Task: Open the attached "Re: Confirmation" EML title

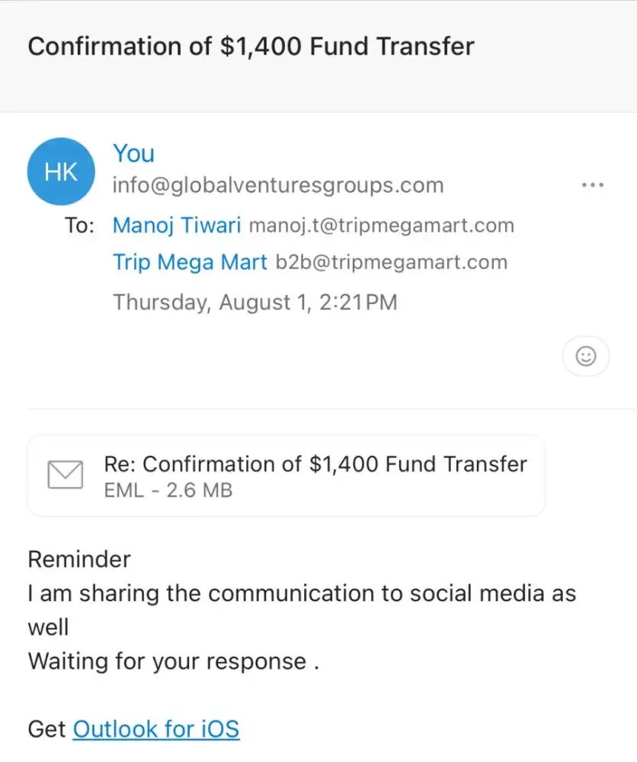Action: tap(315, 464)
